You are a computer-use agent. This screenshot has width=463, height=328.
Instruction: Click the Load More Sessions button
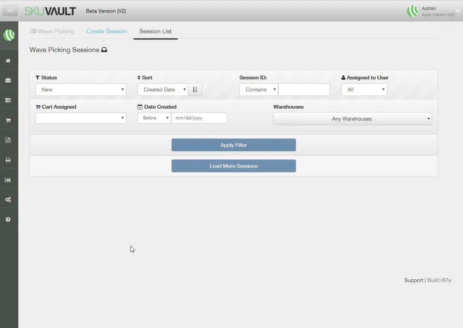point(233,166)
